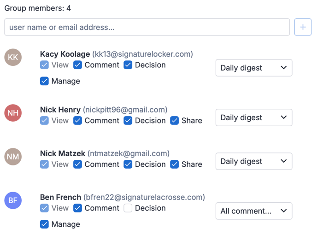Image resolution: width=317 pixels, height=235 pixels.
Task: Uncheck Decision for Kacy Koolage
Action: [x=128, y=65]
